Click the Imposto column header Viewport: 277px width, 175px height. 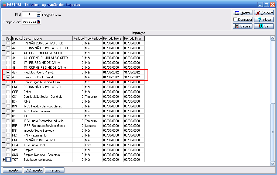17,38
